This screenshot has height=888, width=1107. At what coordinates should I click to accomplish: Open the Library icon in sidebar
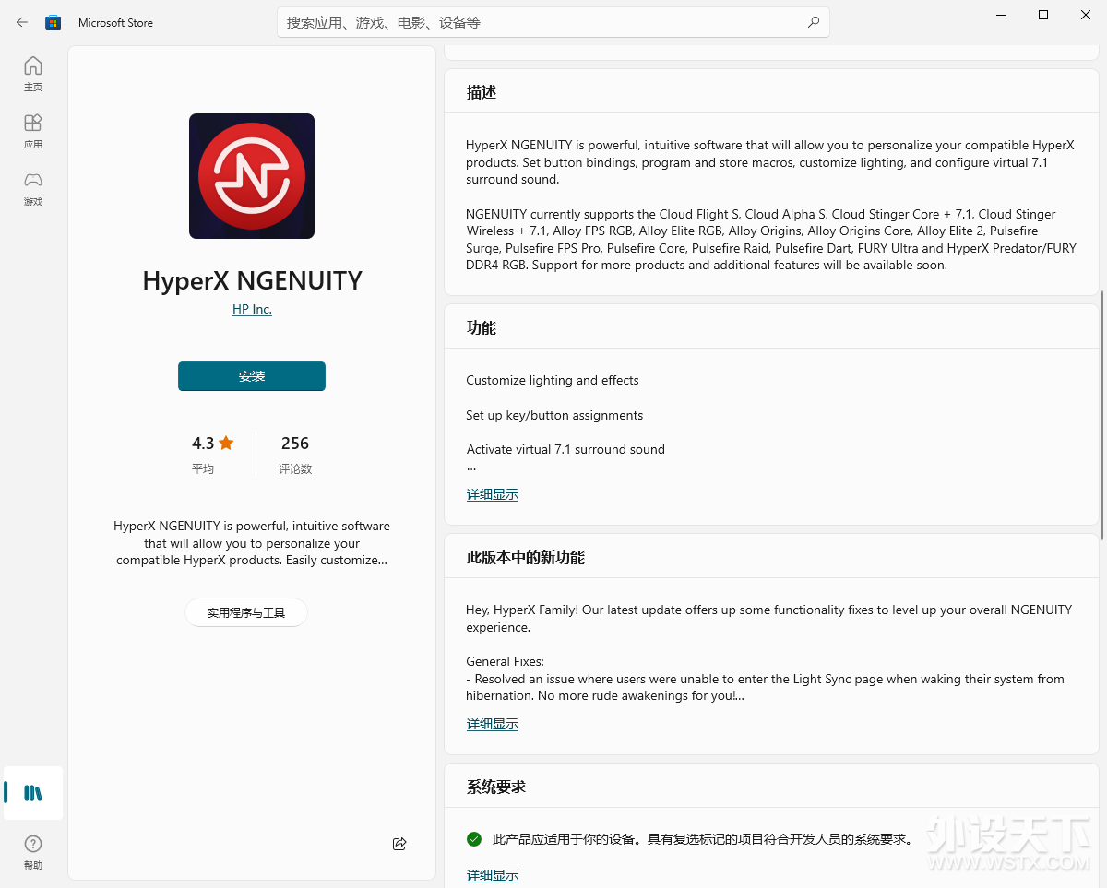tap(33, 793)
